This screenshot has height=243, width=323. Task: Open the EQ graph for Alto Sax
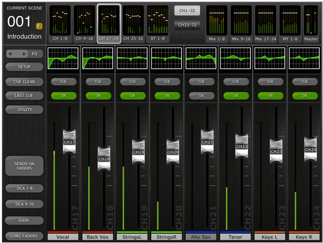click(201, 58)
